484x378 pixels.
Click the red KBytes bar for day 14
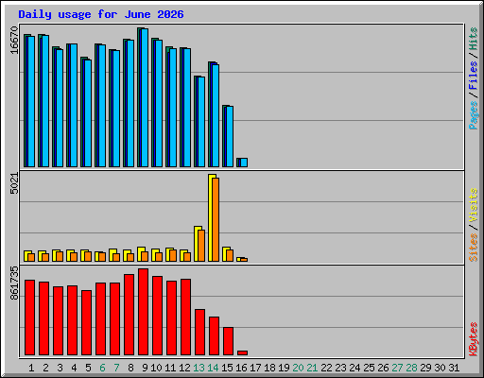pyautogui.click(x=214, y=335)
